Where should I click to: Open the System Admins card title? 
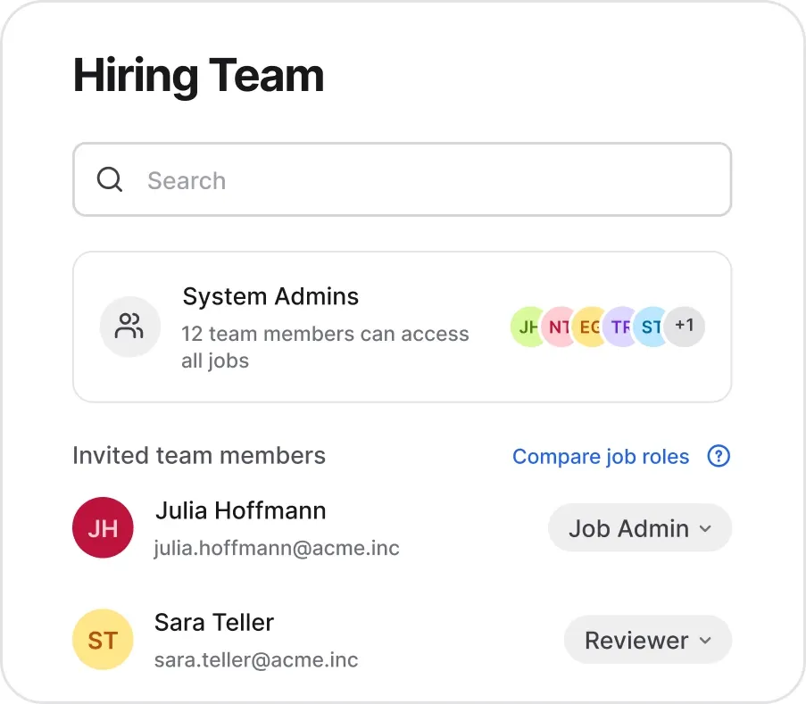pos(270,296)
